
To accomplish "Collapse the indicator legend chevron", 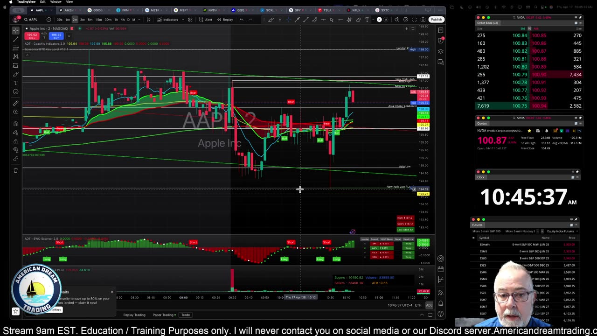I will 27,56.
